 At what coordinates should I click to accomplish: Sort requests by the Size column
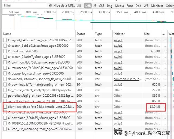pos(147,34)
